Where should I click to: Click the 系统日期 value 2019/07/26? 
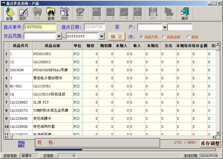click(209, 156)
